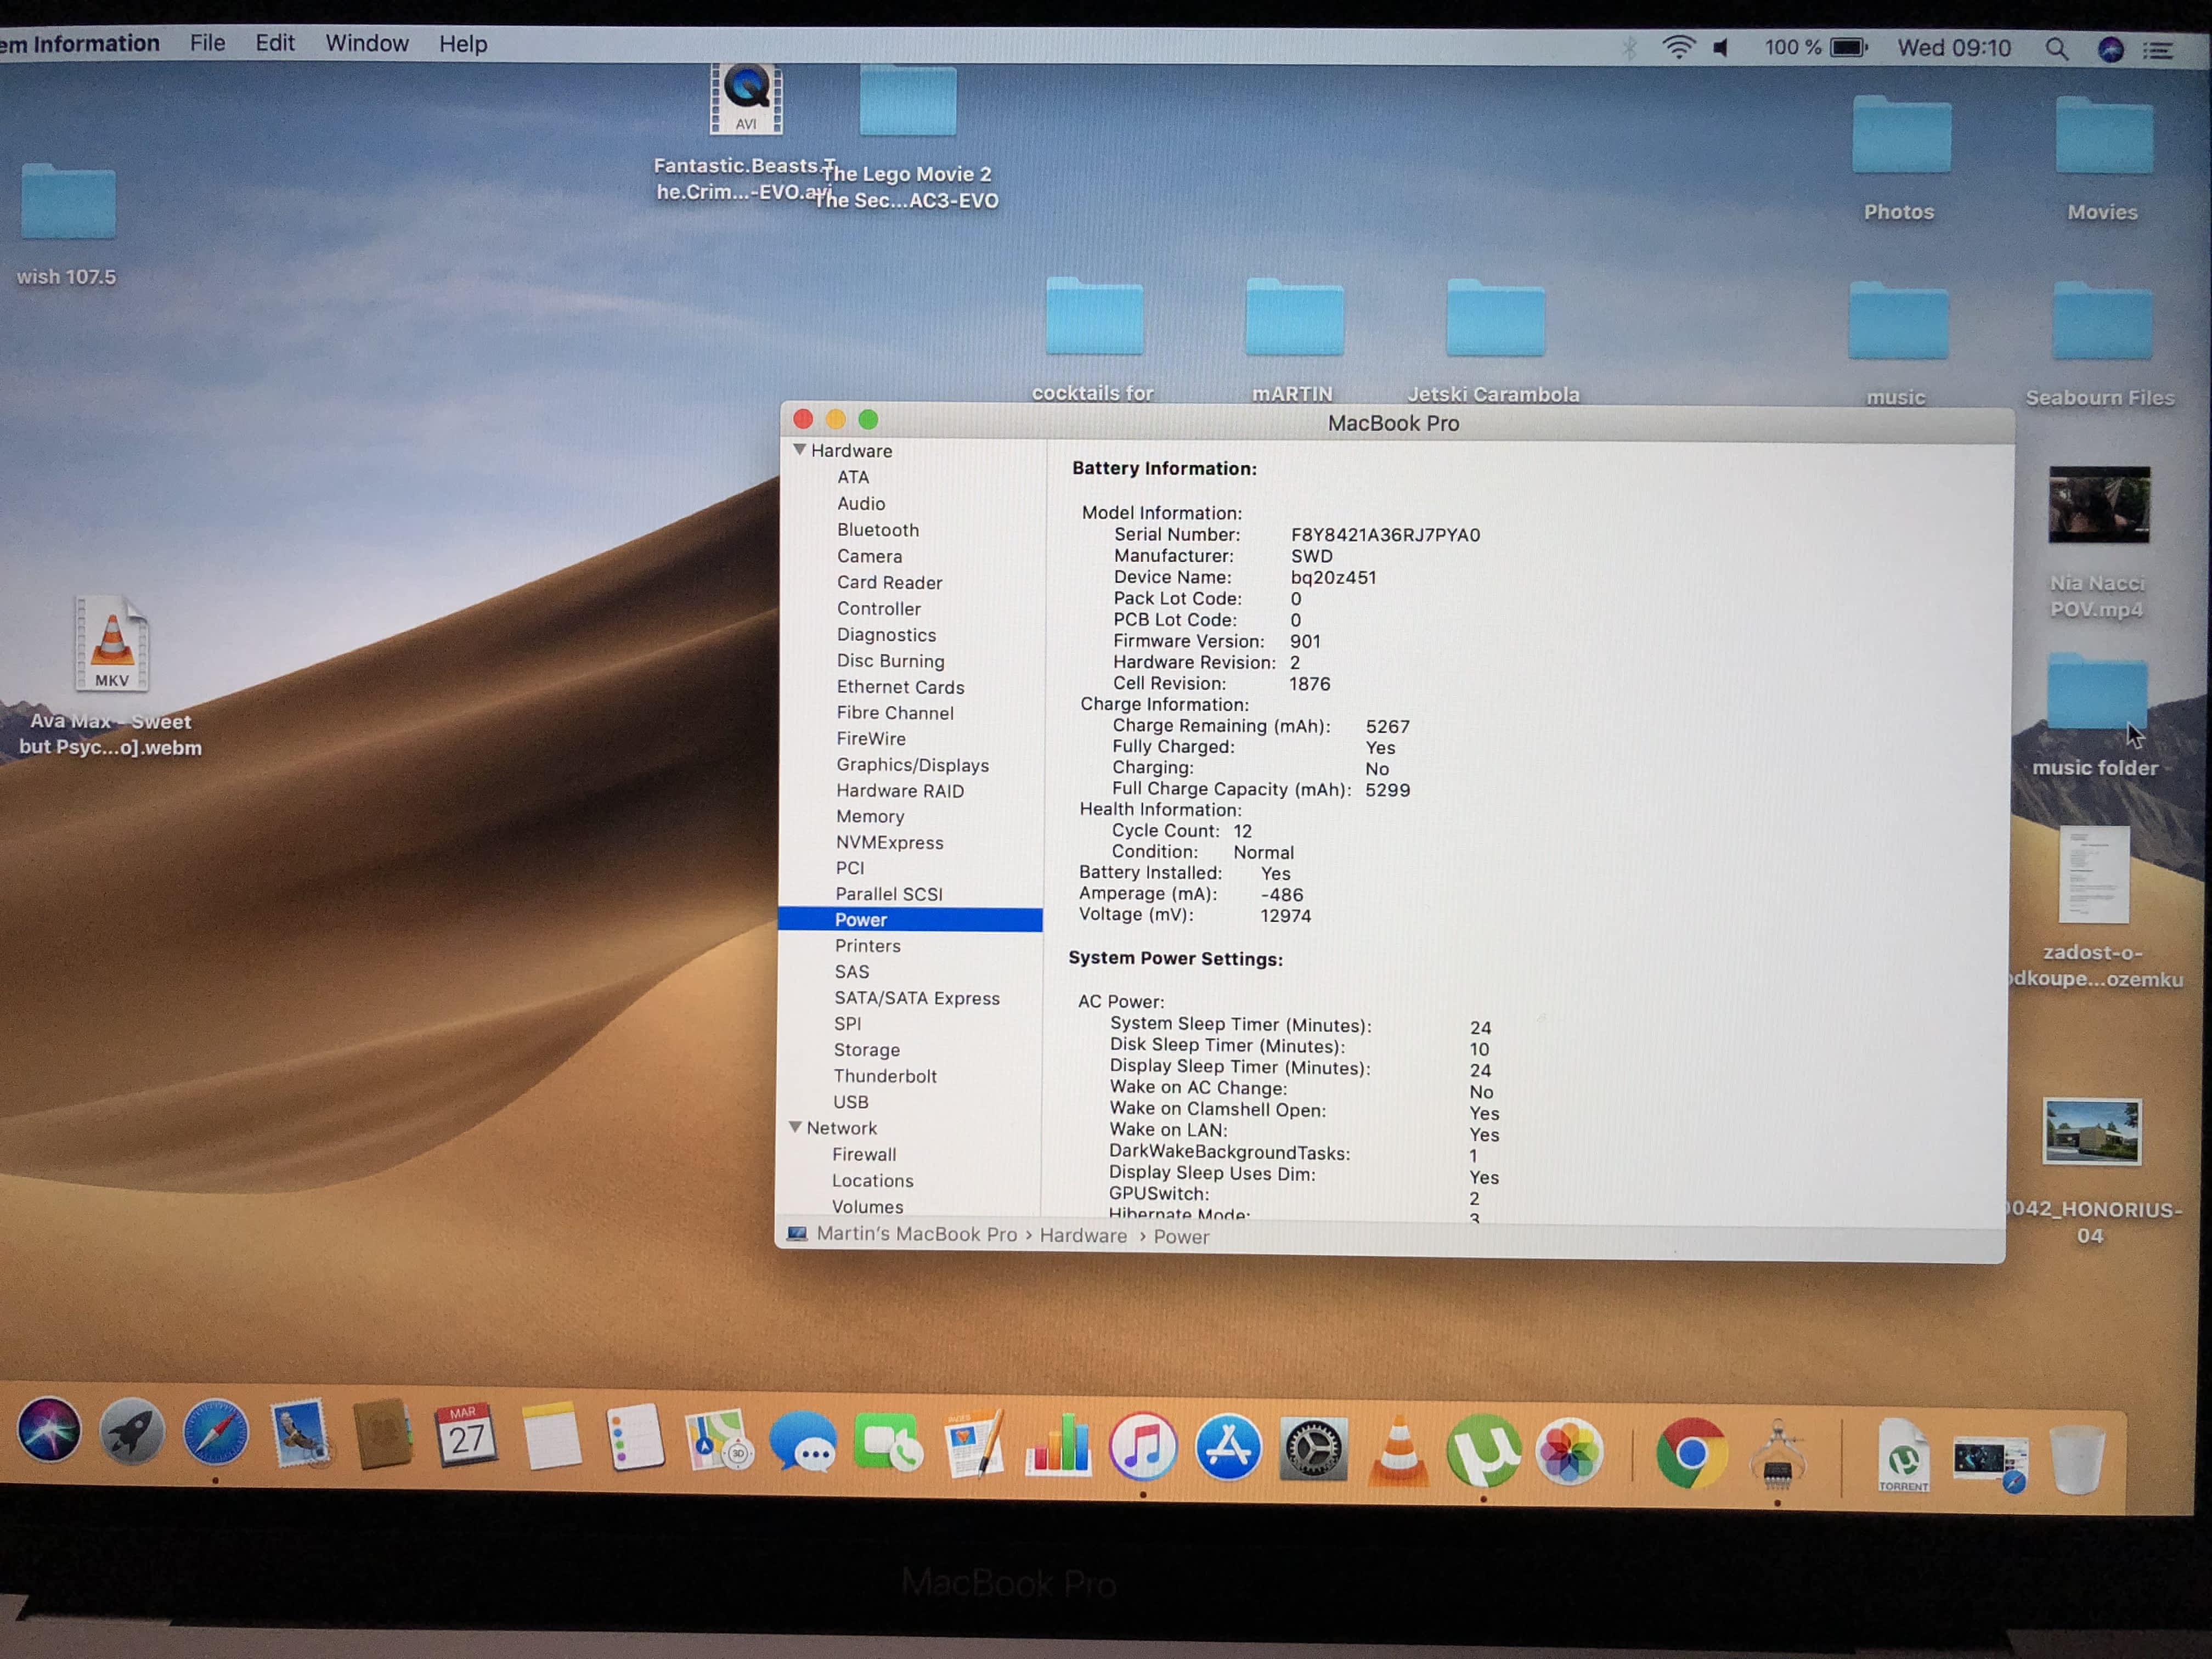Collapse the Hardware section triangle
2212x1659 pixels.
tap(799, 450)
